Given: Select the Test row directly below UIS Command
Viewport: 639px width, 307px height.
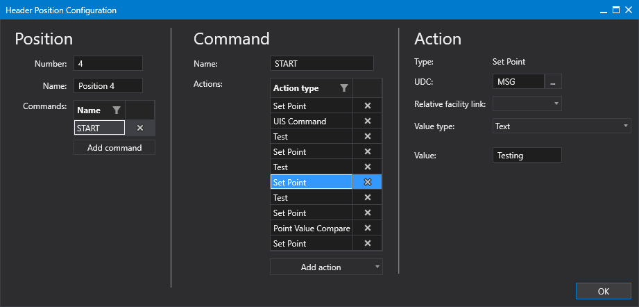Looking at the screenshot, I should click(x=312, y=137).
